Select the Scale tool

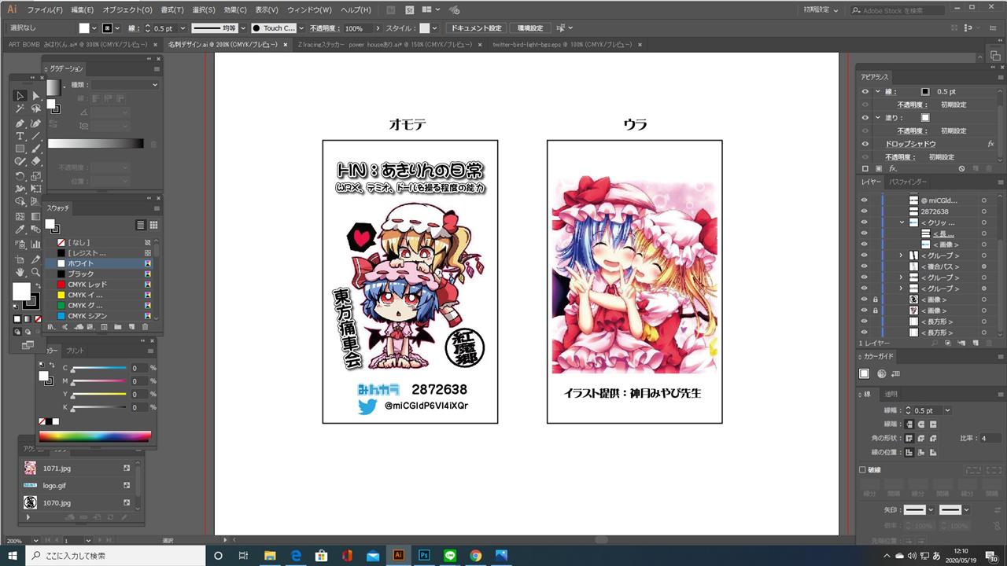[x=35, y=176]
